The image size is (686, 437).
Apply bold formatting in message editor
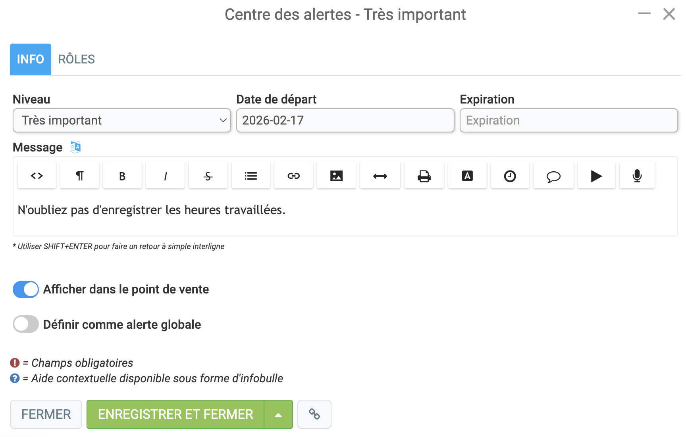point(122,176)
